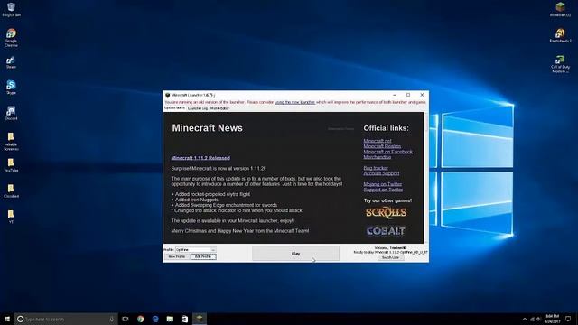Open the Merchandise link
Viewport: 578px width, 325px height.
click(x=378, y=157)
